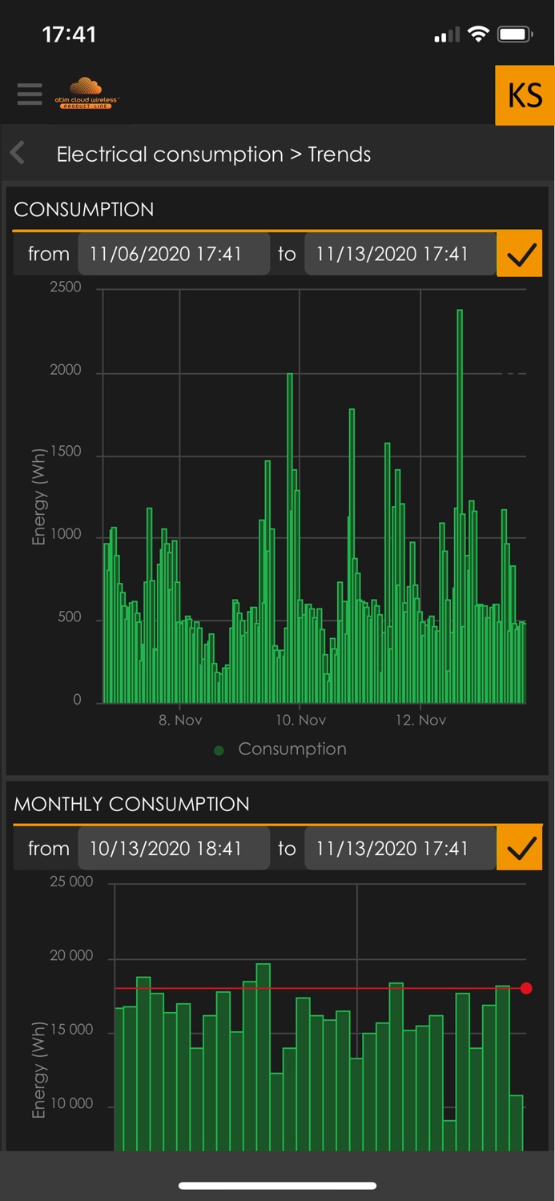This screenshot has width=555, height=1201.
Task: Tap the CONSUMPTION section heading
Action: click(84, 210)
